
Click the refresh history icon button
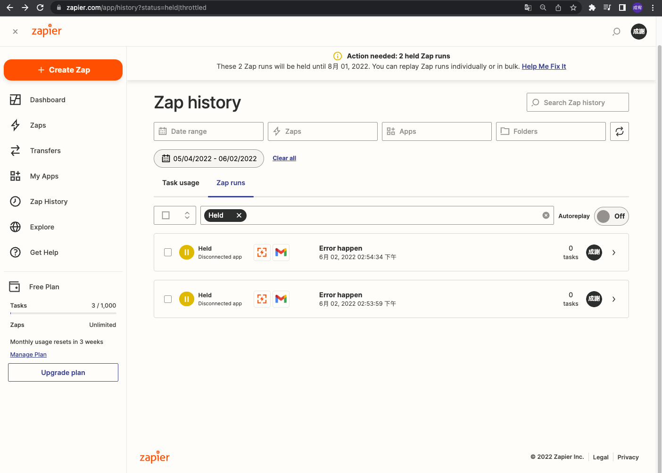click(620, 131)
